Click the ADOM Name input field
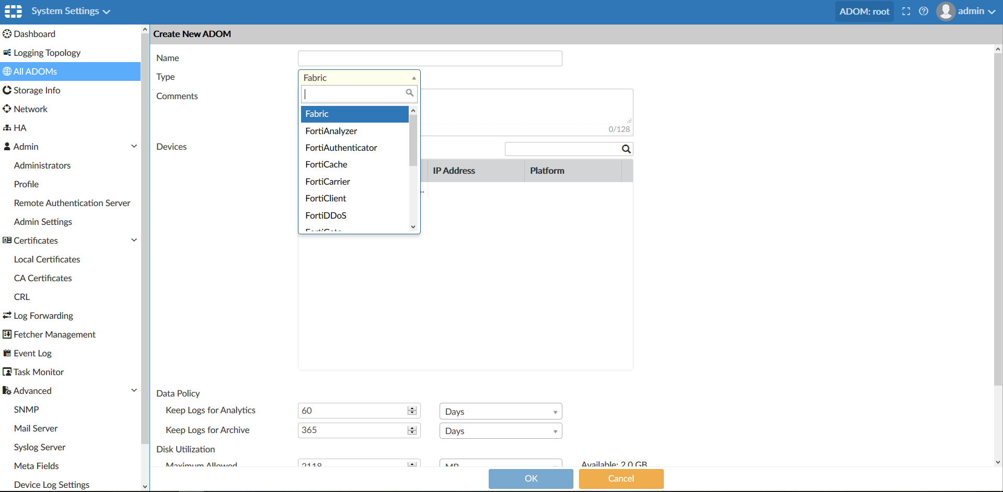 (x=430, y=58)
